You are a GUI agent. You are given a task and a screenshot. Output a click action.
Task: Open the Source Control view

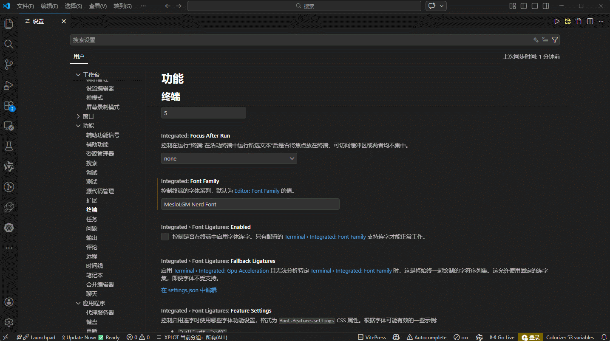point(9,65)
